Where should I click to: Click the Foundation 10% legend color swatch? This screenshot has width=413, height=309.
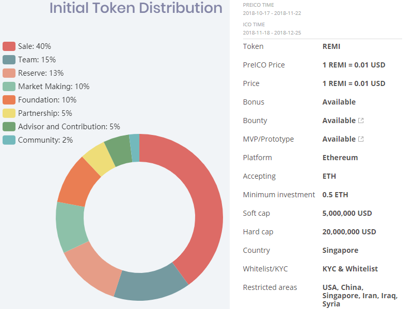pyautogui.click(x=9, y=100)
